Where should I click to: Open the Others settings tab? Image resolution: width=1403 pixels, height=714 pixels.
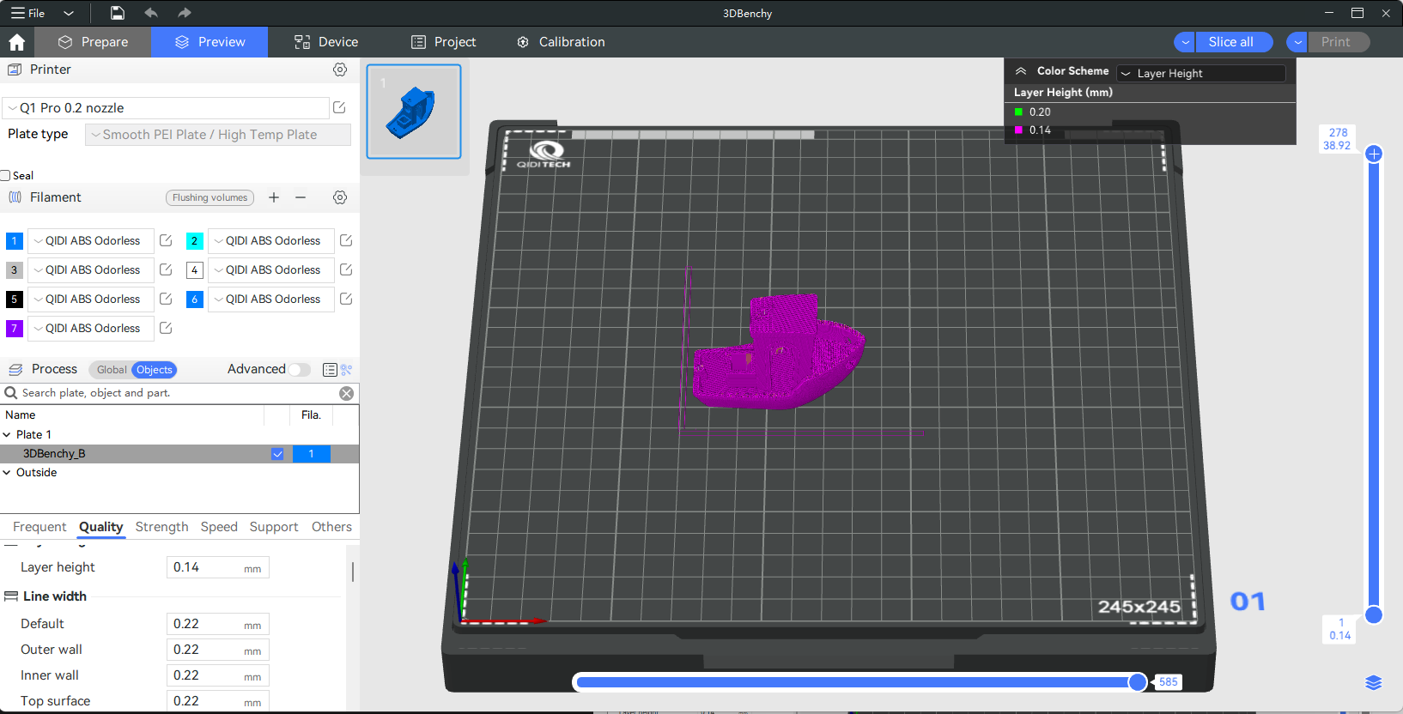(331, 527)
